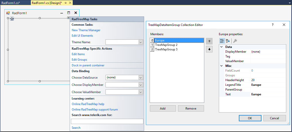Select the DisplayMember property row

coord(252,52)
